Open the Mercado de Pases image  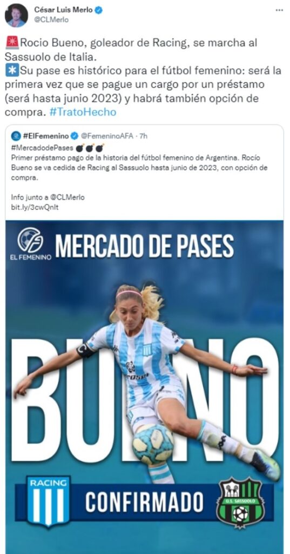click(x=144, y=387)
